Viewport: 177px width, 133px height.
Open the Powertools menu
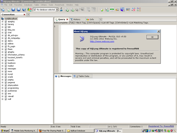59,5
